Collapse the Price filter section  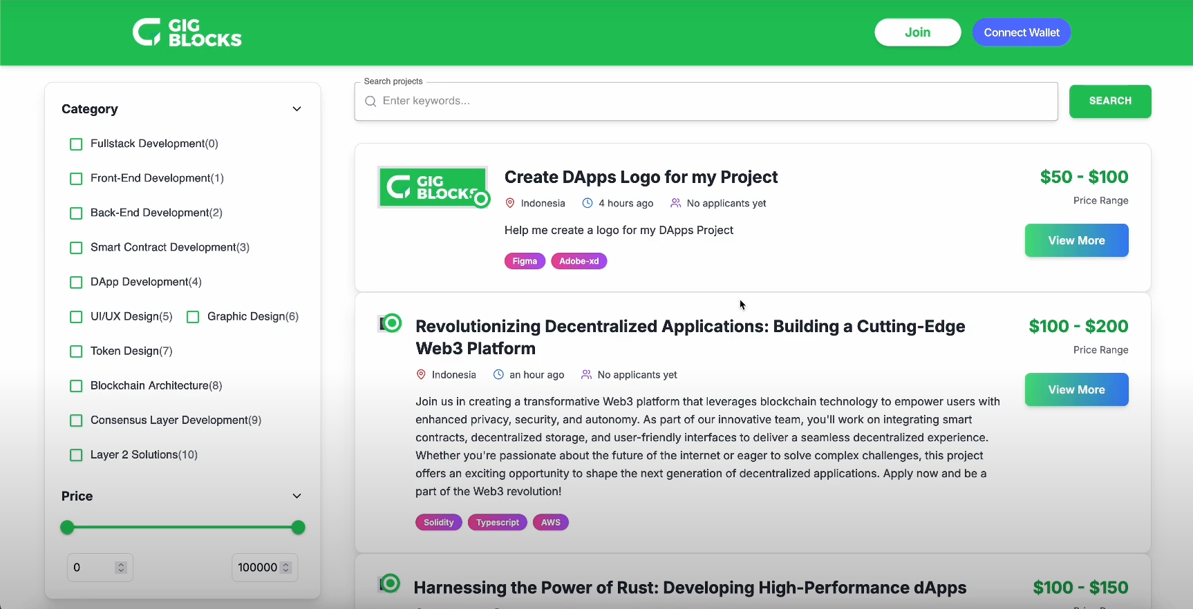pyautogui.click(x=297, y=496)
